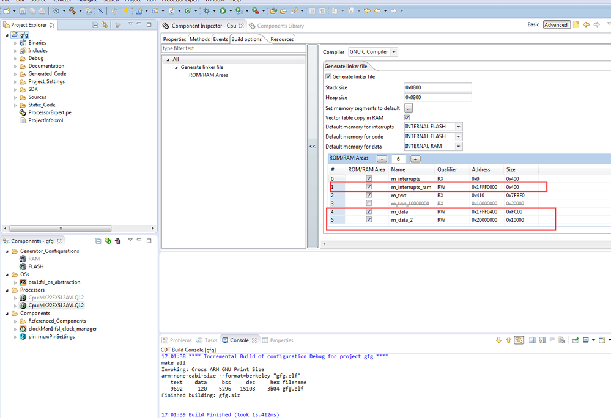
Task: Click the Stack size input field
Action: 437,87
